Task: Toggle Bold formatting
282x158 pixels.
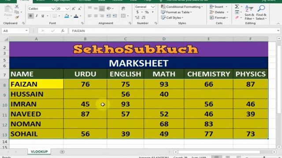Action: tap(30, 16)
